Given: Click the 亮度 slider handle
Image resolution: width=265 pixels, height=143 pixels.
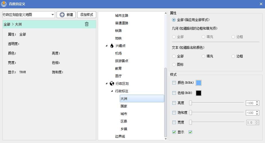Looking at the screenshot, I should [x=190, y=103].
